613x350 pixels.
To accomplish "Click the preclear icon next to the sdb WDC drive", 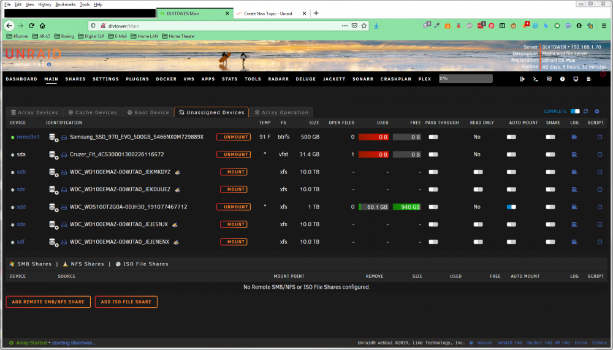I will [178, 172].
